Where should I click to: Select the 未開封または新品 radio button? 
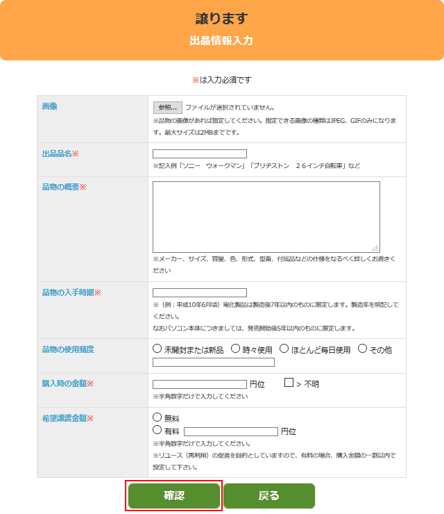[x=157, y=349]
